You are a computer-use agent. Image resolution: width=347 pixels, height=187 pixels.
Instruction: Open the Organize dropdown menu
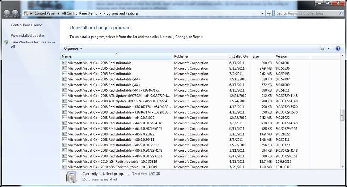(73, 49)
